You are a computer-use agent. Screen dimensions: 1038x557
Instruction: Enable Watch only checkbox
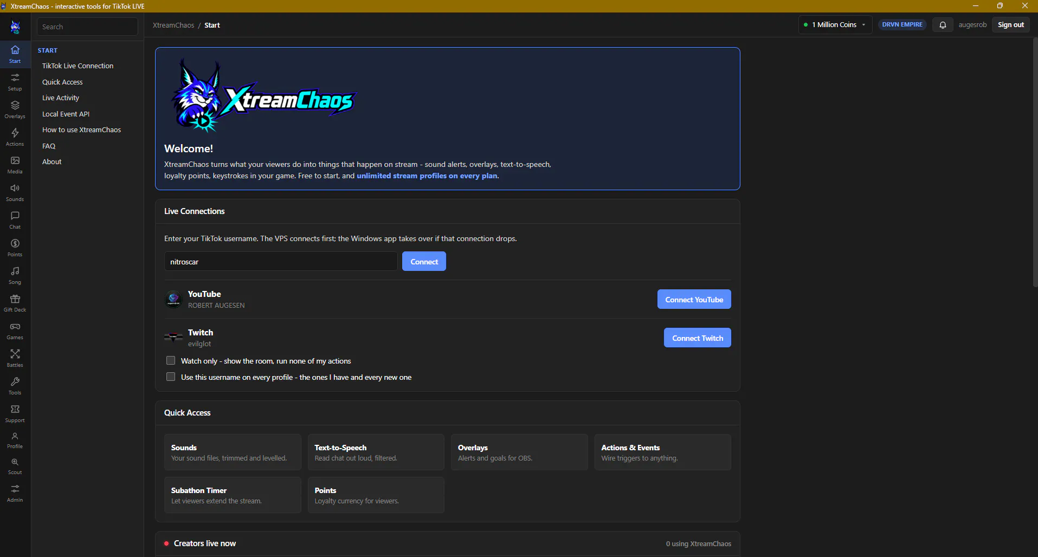[171, 361]
